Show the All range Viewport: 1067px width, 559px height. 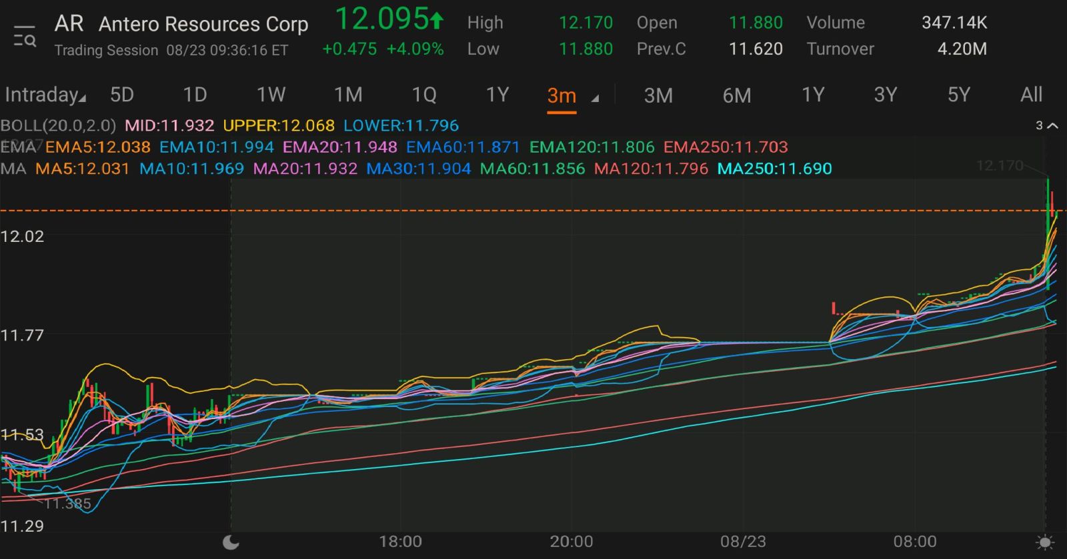point(1032,95)
